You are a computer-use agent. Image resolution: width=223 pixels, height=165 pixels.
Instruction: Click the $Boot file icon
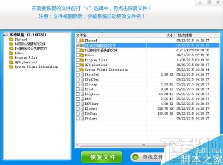[x=82, y=89]
